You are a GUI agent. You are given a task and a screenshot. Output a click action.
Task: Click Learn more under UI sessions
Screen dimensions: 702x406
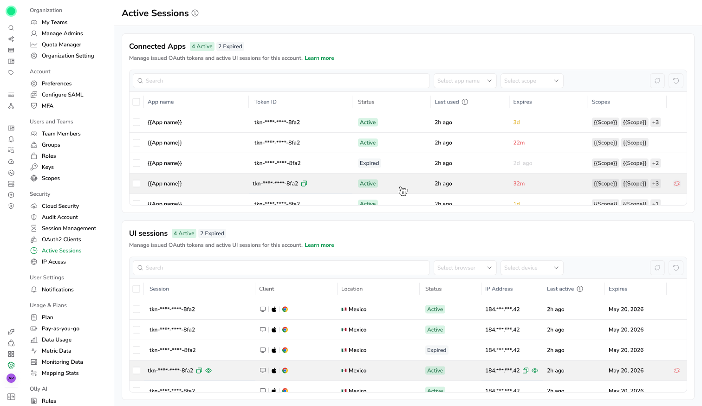click(x=319, y=245)
